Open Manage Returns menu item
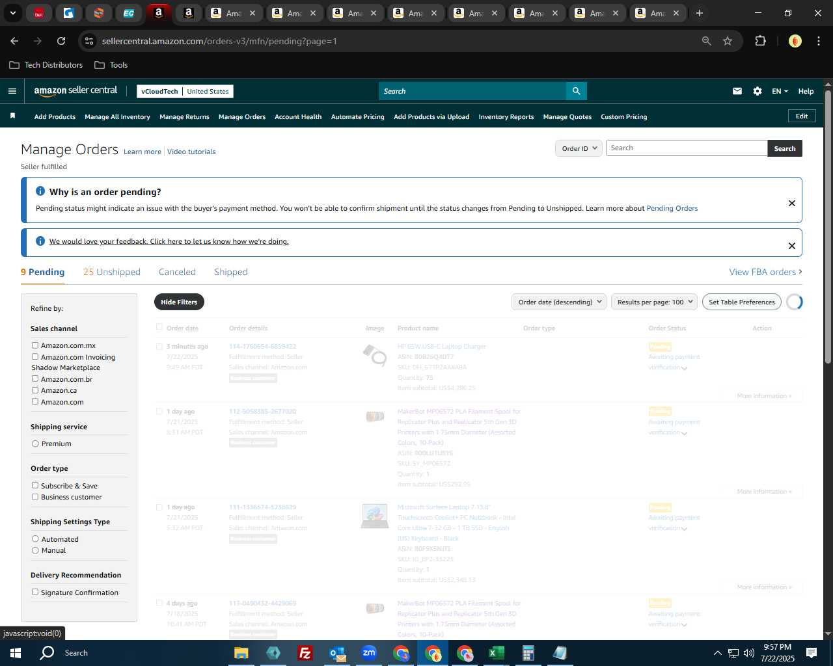The width and height of the screenshot is (833, 666). (x=184, y=117)
